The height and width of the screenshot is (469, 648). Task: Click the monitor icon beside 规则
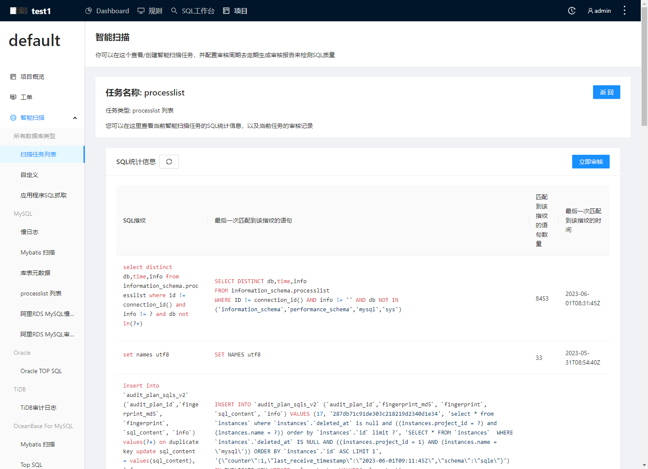[x=141, y=11]
